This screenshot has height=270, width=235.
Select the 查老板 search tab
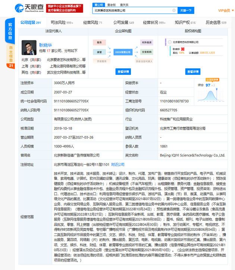point(111,5)
